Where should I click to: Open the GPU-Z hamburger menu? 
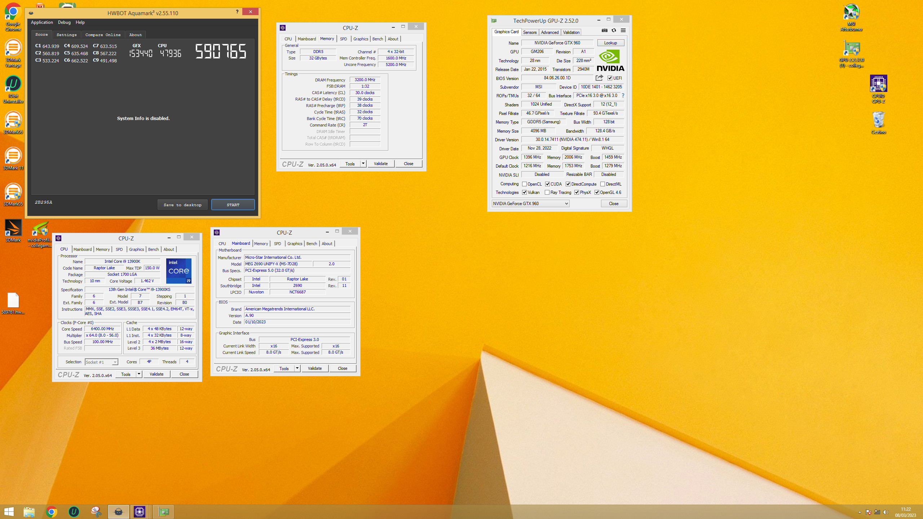click(x=623, y=31)
